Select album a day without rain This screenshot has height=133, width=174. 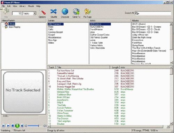[140, 35]
